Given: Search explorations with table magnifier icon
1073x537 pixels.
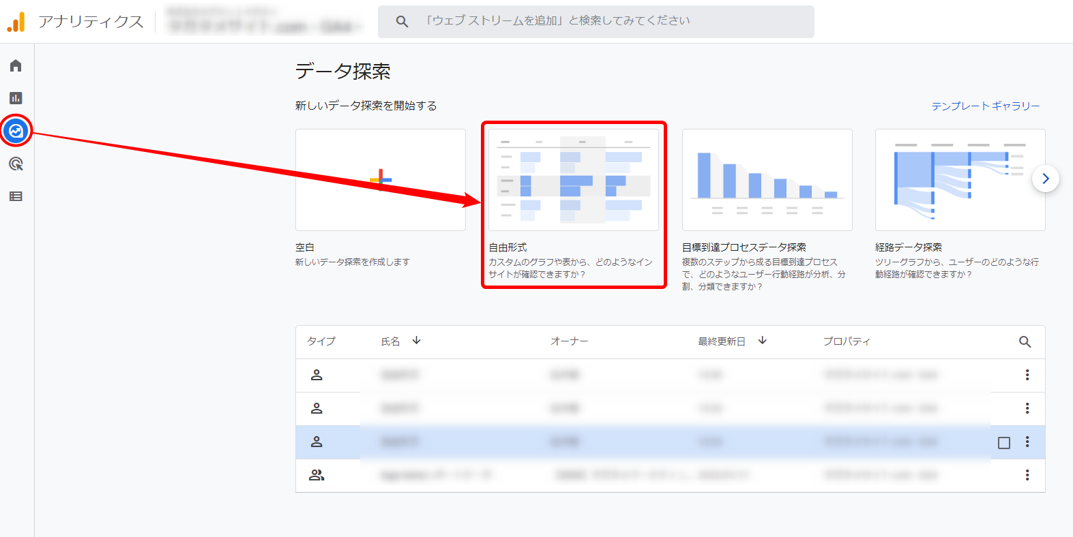Looking at the screenshot, I should 1025,342.
